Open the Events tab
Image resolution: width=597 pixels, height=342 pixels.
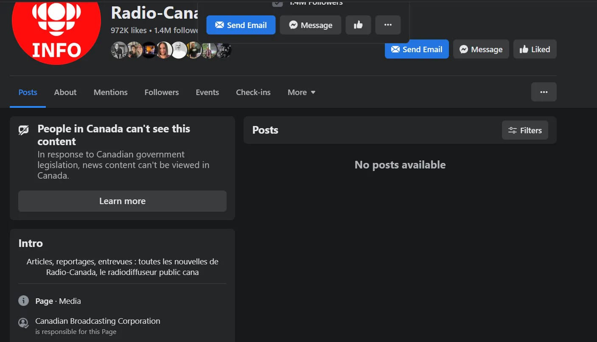(x=207, y=92)
